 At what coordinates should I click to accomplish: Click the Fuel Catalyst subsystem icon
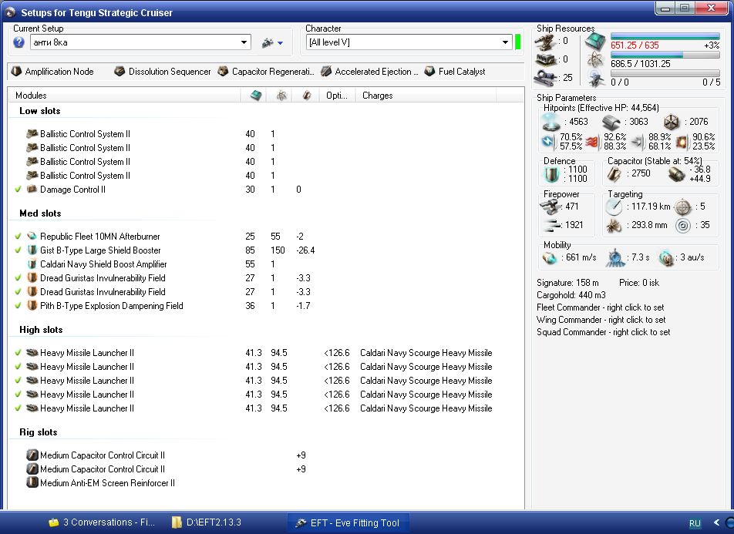click(x=429, y=71)
